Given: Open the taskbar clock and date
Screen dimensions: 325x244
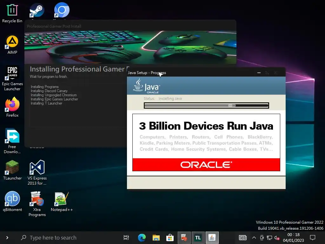Looking at the screenshot, I should click(293, 238).
